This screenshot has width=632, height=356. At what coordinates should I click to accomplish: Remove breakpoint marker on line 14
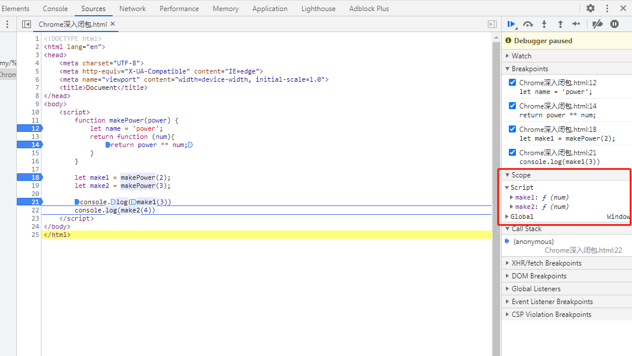[30, 145]
